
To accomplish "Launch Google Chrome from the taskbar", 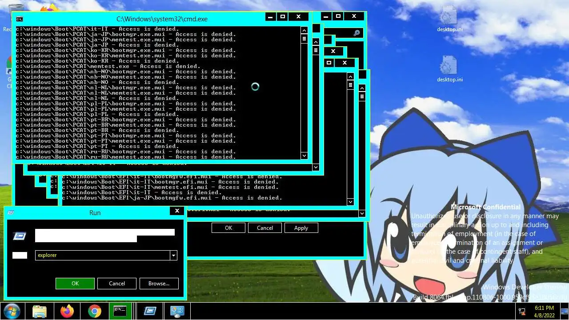I will [94, 311].
